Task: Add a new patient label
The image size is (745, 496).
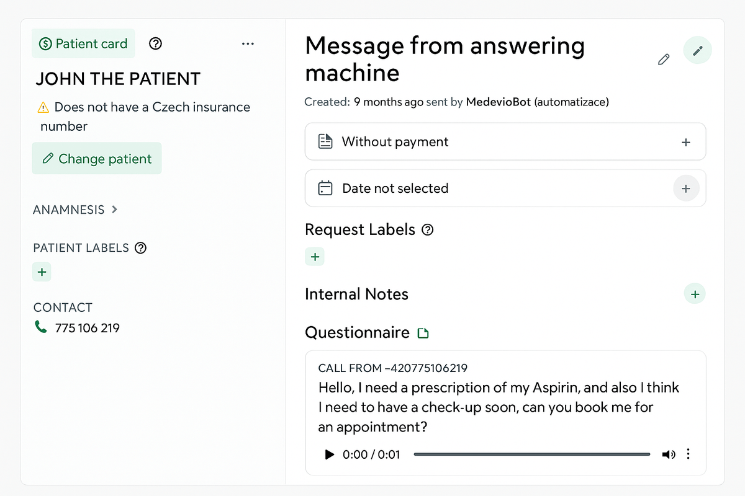Action: tap(42, 272)
